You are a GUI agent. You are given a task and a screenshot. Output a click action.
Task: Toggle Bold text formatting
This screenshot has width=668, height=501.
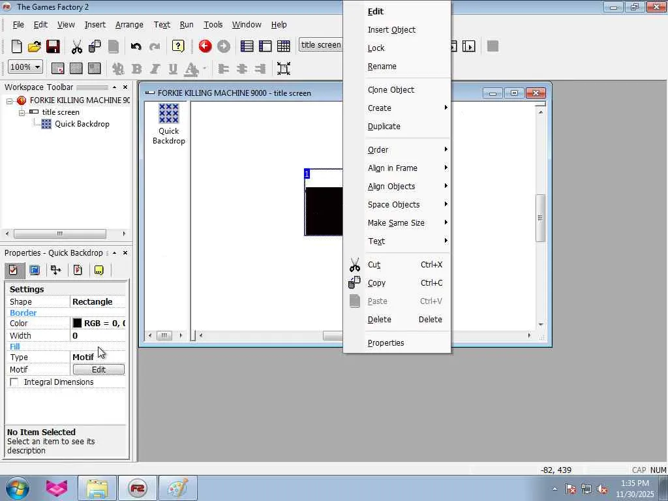pyautogui.click(x=137, y=68)
